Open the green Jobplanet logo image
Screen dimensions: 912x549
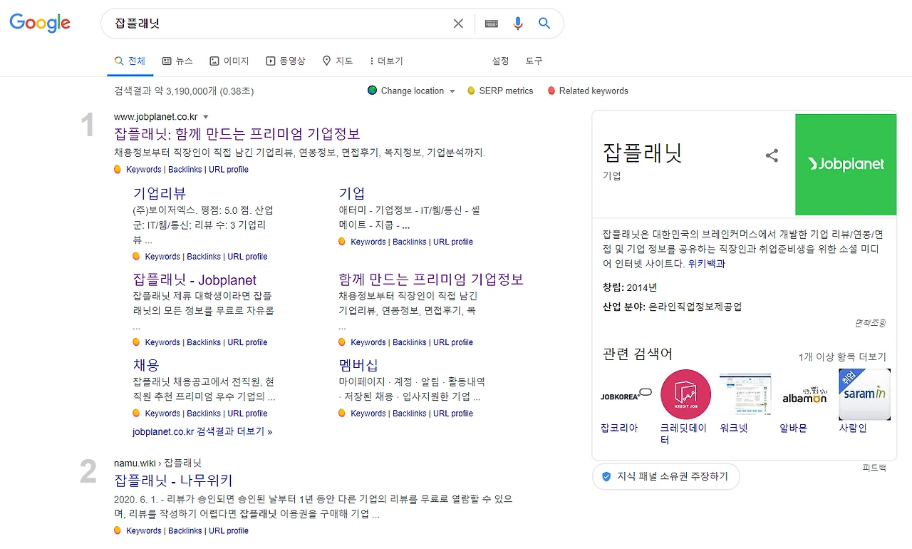[846, 164]
